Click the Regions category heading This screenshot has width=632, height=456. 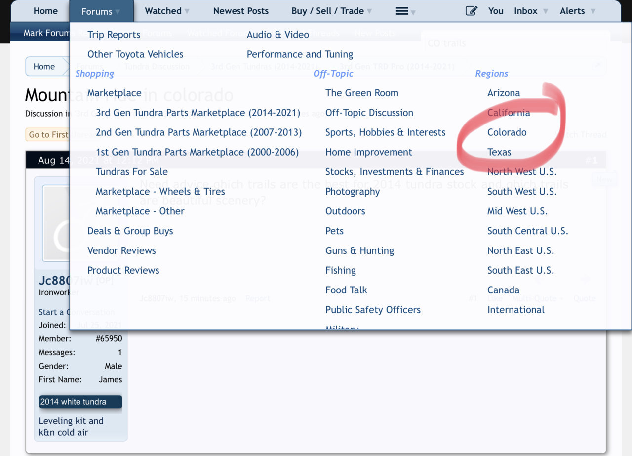click(x=492, y=74)
